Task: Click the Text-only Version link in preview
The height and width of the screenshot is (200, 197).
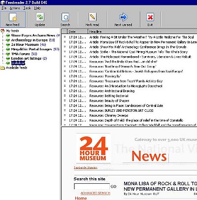Action: 86,167
